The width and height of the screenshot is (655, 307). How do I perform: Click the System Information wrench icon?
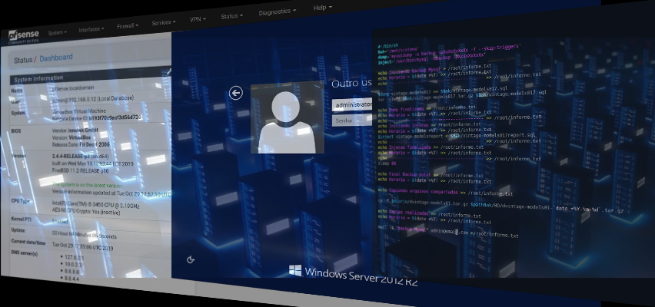coord(167,72)
